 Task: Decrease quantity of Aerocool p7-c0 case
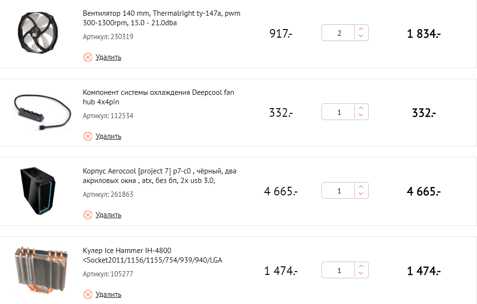click(361, 194)
